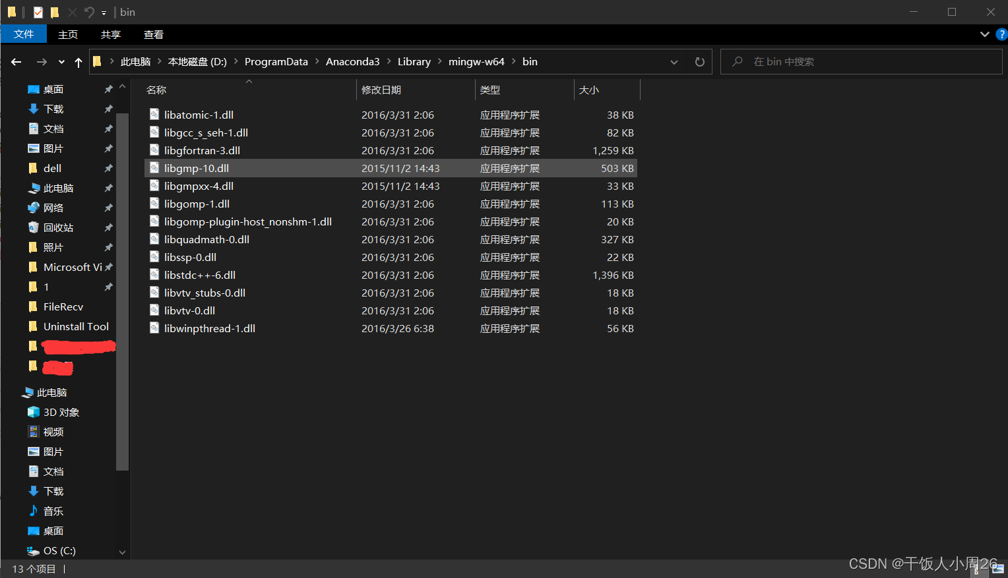Expand the ribbon with the chevron

point(985,34)
